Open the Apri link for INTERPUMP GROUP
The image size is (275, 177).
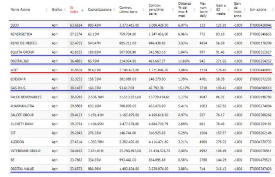click(x=55, y=151)
